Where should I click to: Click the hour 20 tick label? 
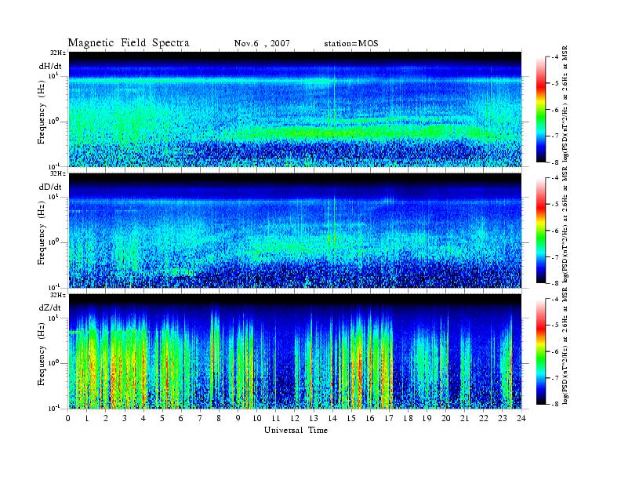[446, 419]
